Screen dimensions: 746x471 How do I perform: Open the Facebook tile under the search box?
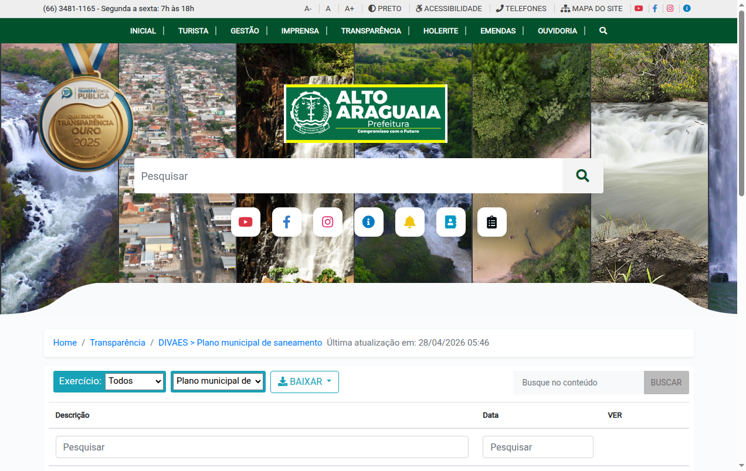point(287,222)
